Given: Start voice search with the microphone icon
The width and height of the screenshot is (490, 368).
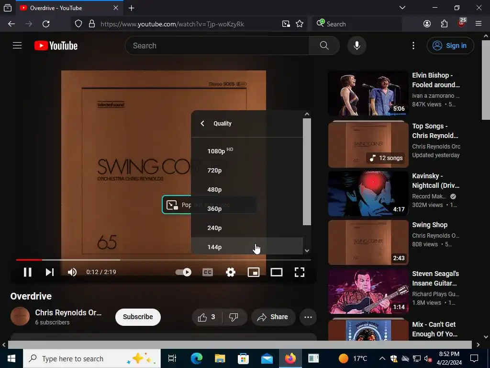Looking at the screenshot, I should [x=356, y=46].
